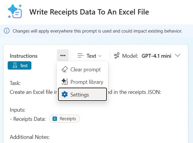
Task: Click the prompt title heading
Action: [x=89, y=12]
